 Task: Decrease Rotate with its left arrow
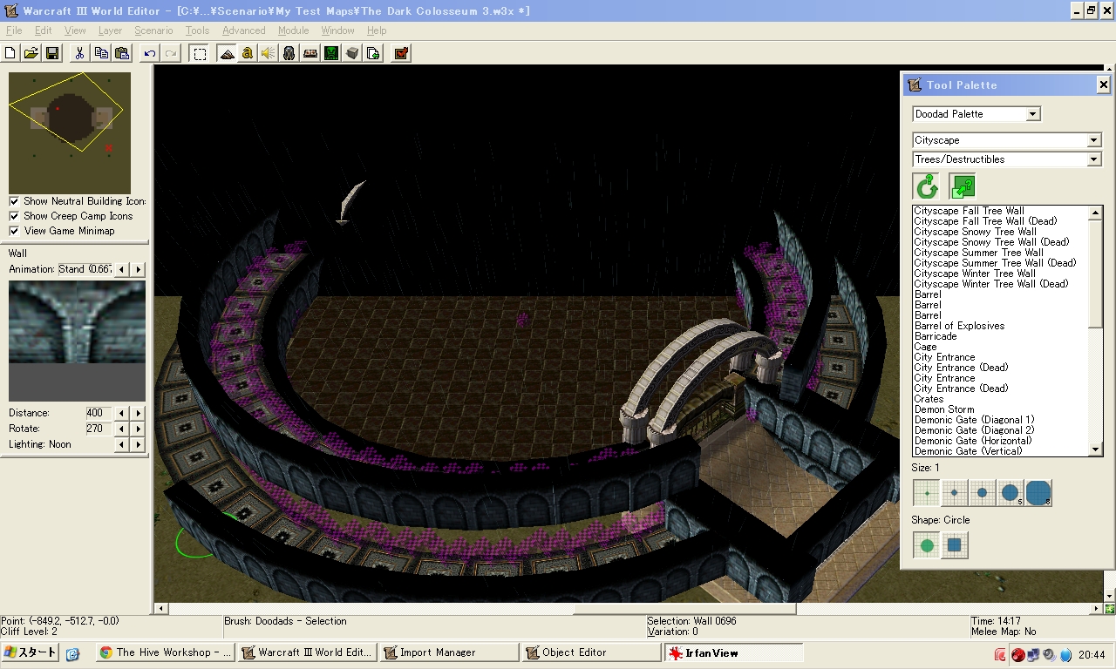click(122, 429)
